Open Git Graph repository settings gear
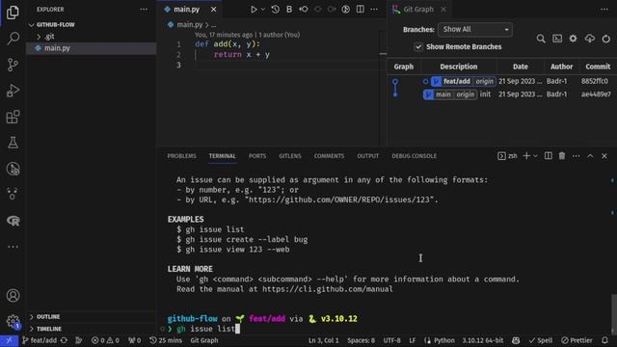Viewport: 617px width, 347px height. tap(574, 39)
